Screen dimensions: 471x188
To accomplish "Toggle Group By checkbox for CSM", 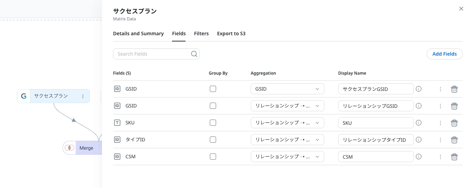I will (213, 157).
